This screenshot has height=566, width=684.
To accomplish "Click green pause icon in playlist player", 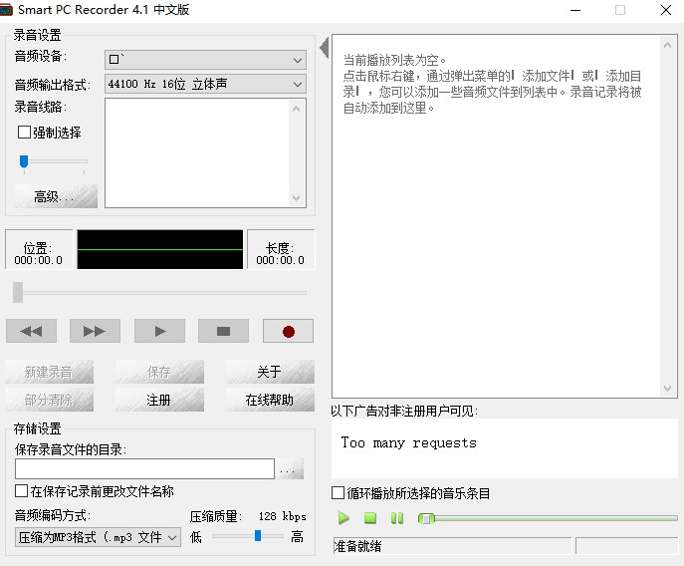I will (397, 518).
